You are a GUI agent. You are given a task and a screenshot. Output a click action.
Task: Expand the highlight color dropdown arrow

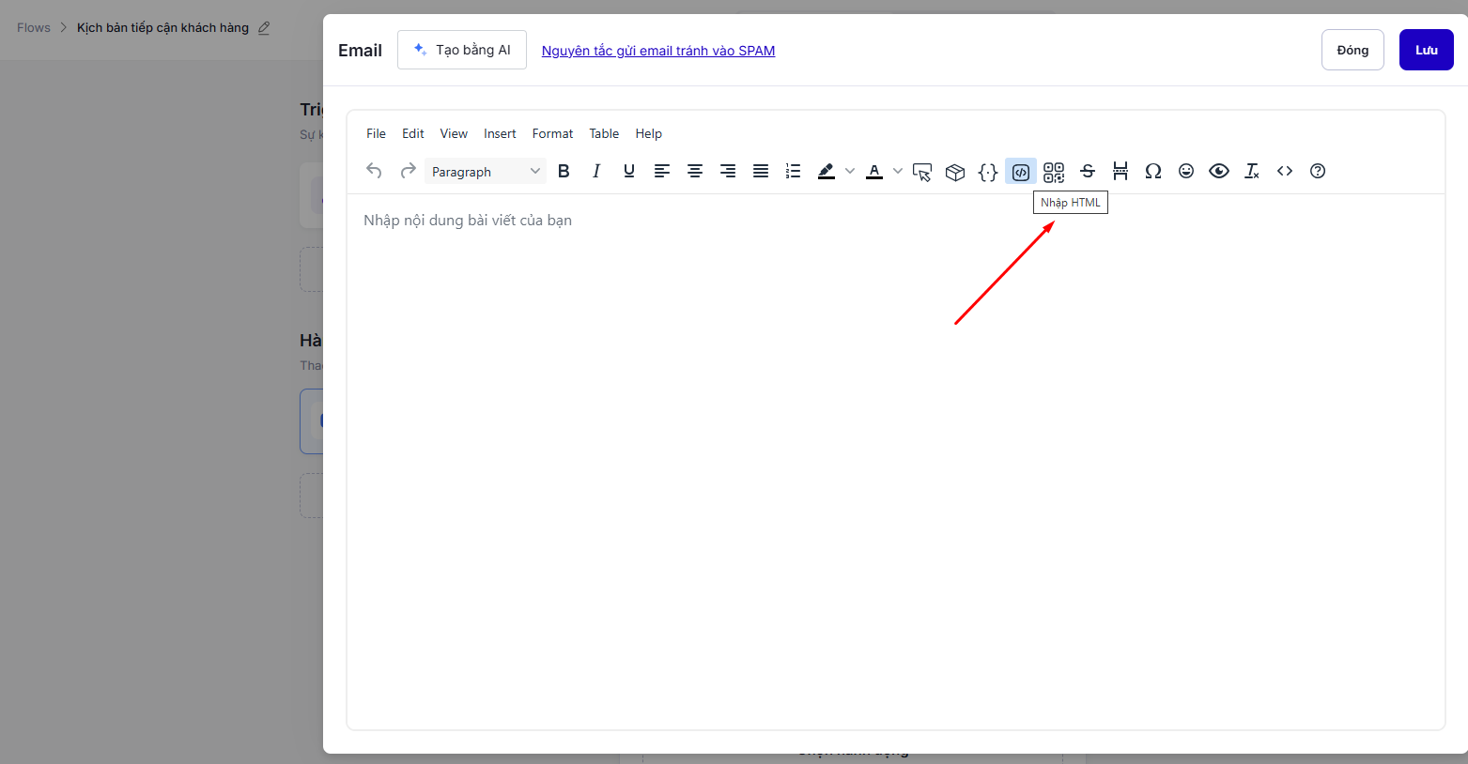coord(850,171)
